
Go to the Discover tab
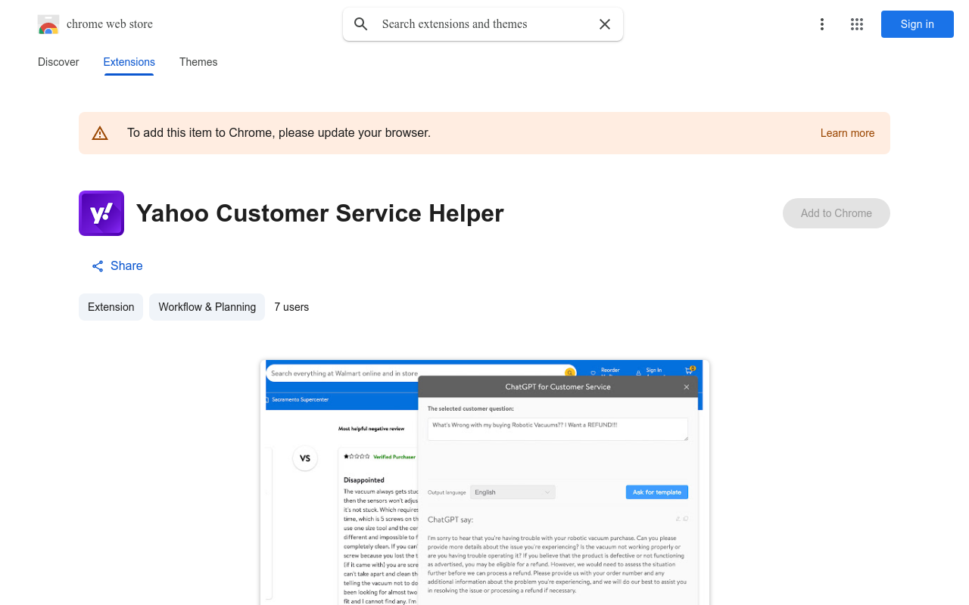[x=58, y=62]
